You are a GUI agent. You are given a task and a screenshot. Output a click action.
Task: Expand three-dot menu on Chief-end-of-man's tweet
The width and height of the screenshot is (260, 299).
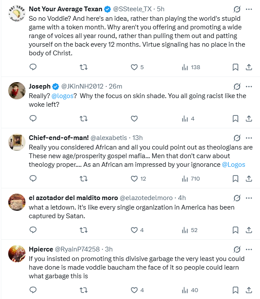[249, 138]
